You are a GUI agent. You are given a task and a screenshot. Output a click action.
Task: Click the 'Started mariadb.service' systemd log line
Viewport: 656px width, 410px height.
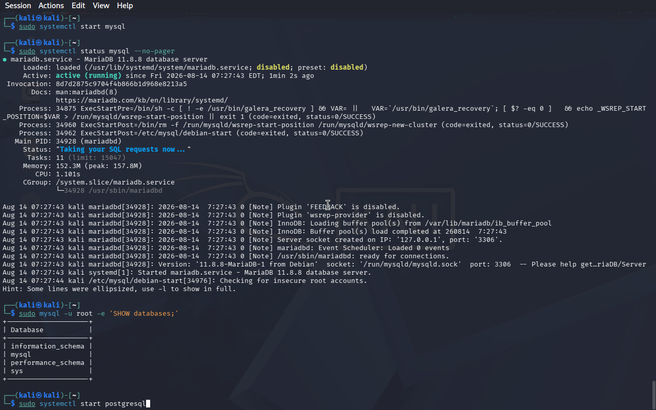click(x=187, y=273)
